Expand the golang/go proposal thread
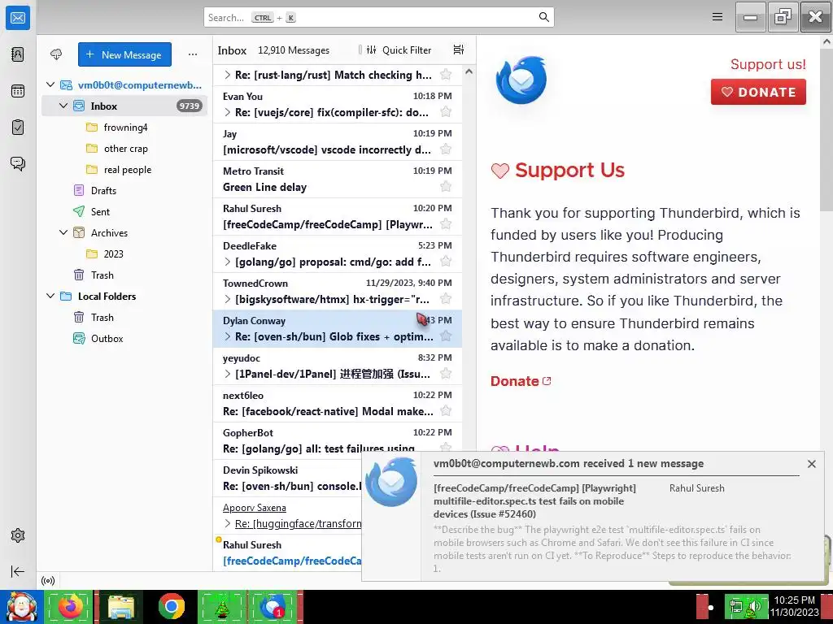This screenshot has width=833, height=624. coord(228,262)
